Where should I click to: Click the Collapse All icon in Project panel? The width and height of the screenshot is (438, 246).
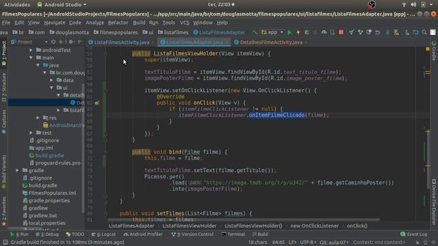coord(61,42)
